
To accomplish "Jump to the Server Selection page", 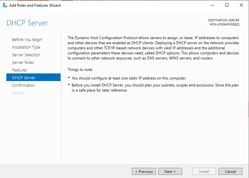I will [x=26, y=55].
